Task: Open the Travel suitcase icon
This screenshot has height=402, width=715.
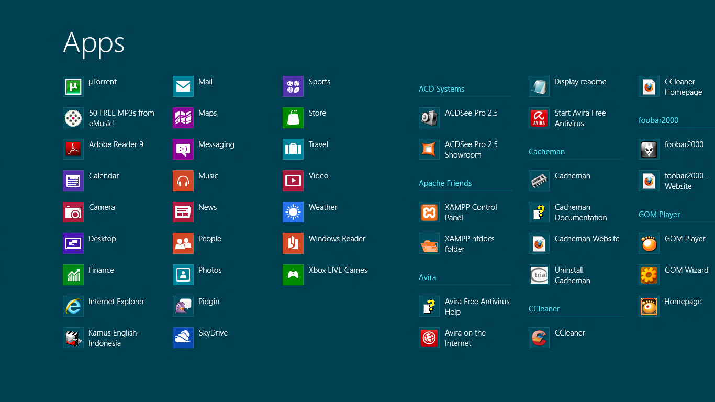Action: (293, 149)
